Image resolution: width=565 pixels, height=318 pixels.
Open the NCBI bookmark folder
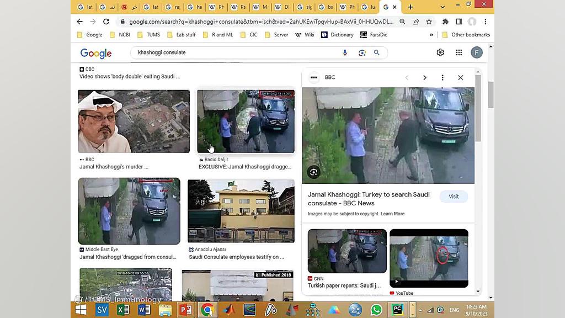coord(119,35)
